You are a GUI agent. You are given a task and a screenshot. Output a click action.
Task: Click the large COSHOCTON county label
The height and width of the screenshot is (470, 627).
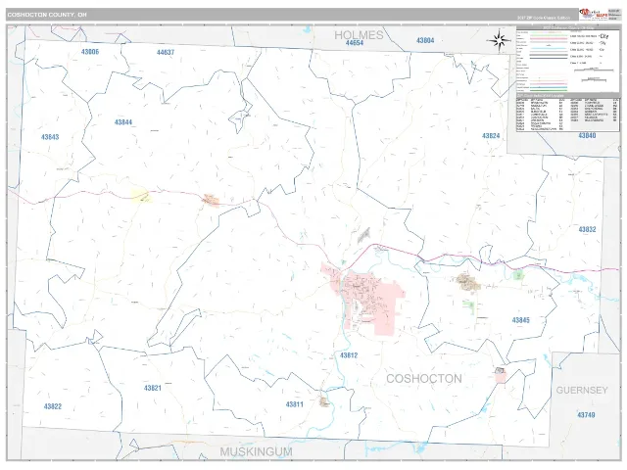tap(424, 379)
